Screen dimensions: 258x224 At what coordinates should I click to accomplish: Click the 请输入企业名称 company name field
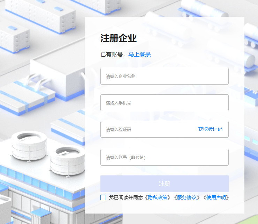(164, 76)
